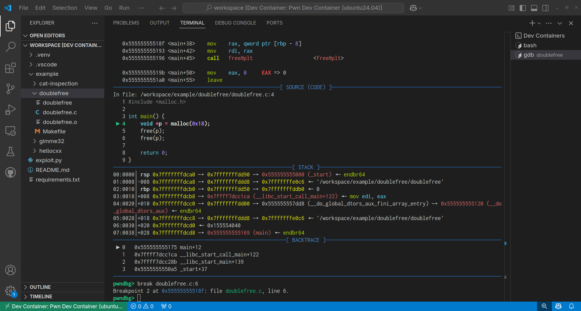The image size is (581, 311).
Task: Open the Selection menu
Action: click(65, 8)
